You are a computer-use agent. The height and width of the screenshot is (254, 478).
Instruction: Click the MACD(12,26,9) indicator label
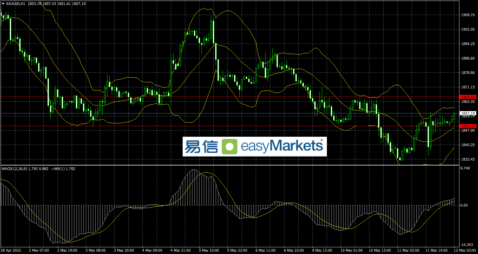pos(14,169)
